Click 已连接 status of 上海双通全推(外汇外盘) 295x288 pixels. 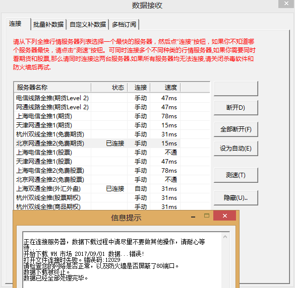coord(115,189)
